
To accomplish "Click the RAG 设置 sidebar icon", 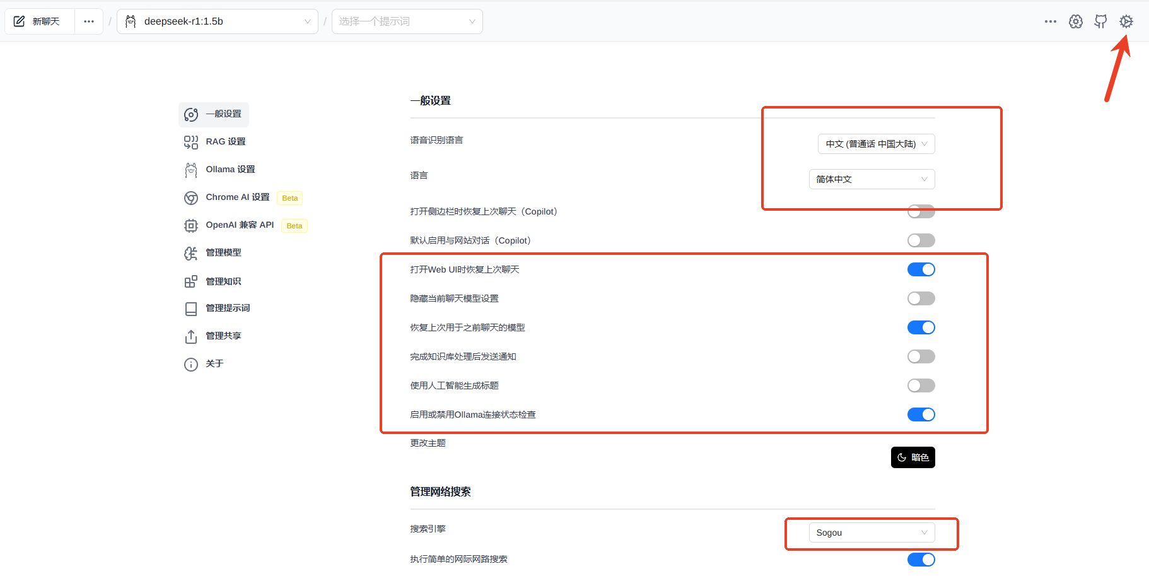I will tap(190, 142).
